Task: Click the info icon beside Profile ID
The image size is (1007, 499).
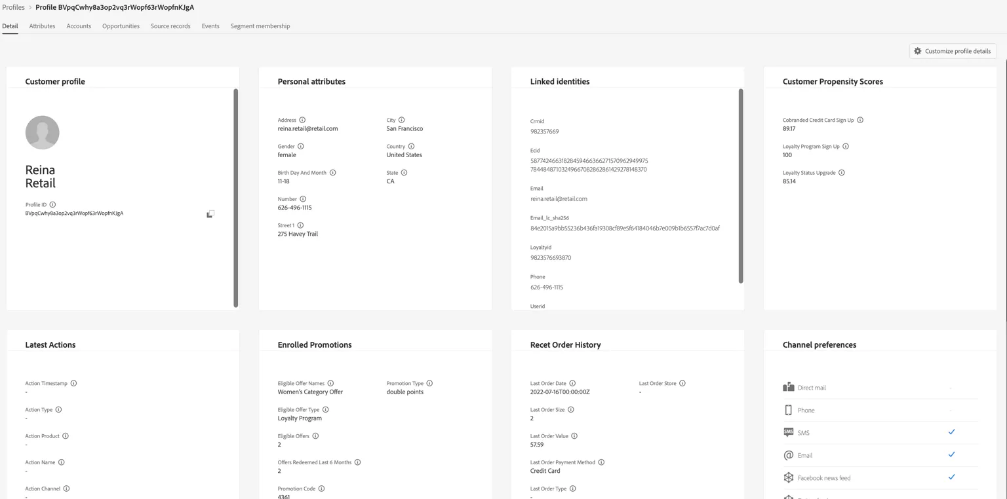Action: coord(52,205)
